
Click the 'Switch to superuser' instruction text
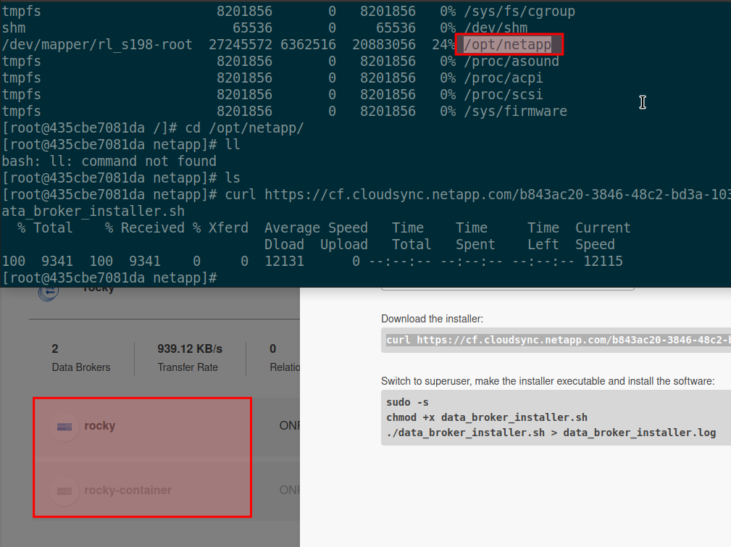[x=547, y=382]
